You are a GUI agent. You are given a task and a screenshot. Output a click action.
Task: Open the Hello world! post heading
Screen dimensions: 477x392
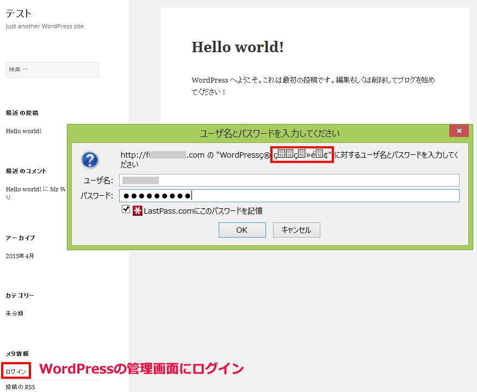click(x=238, y=47)
